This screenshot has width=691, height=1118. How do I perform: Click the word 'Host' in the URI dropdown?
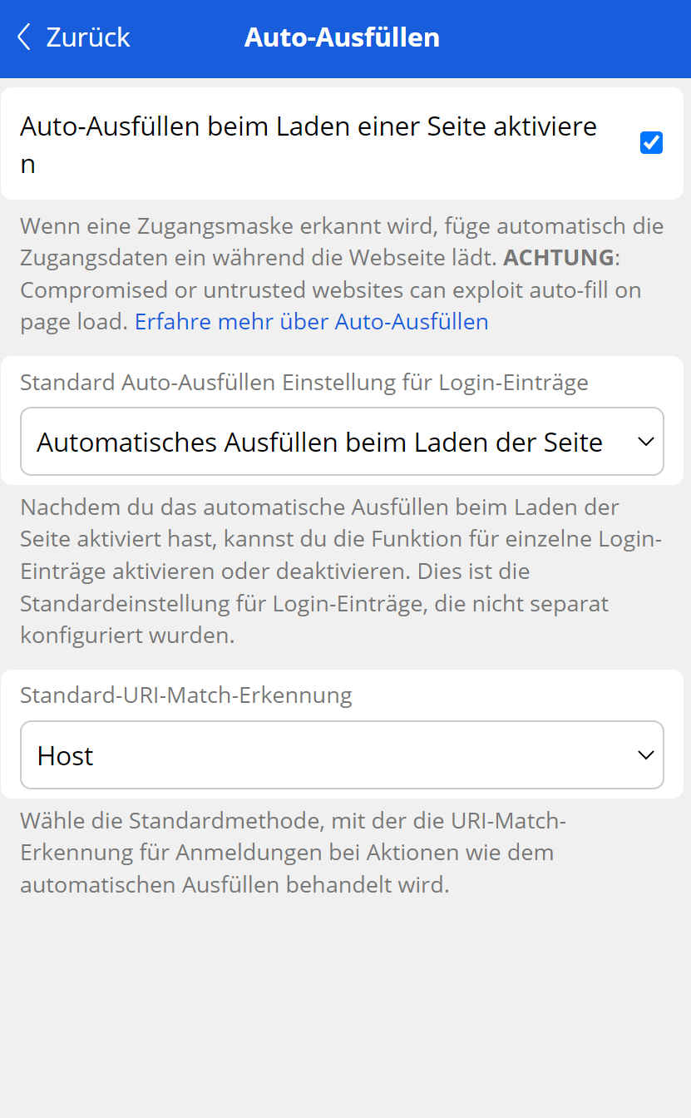click(66, 756)
